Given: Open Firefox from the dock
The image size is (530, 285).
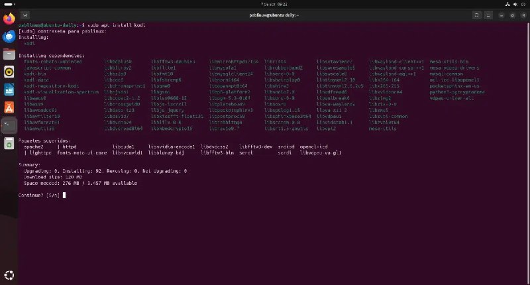Looking at the screenshot, I should point(9,19).
